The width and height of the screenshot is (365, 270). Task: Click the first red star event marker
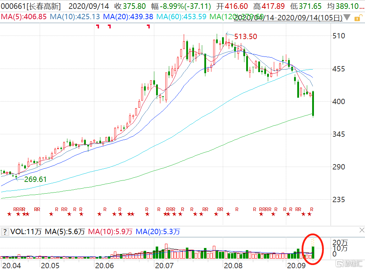coord(9,214)
